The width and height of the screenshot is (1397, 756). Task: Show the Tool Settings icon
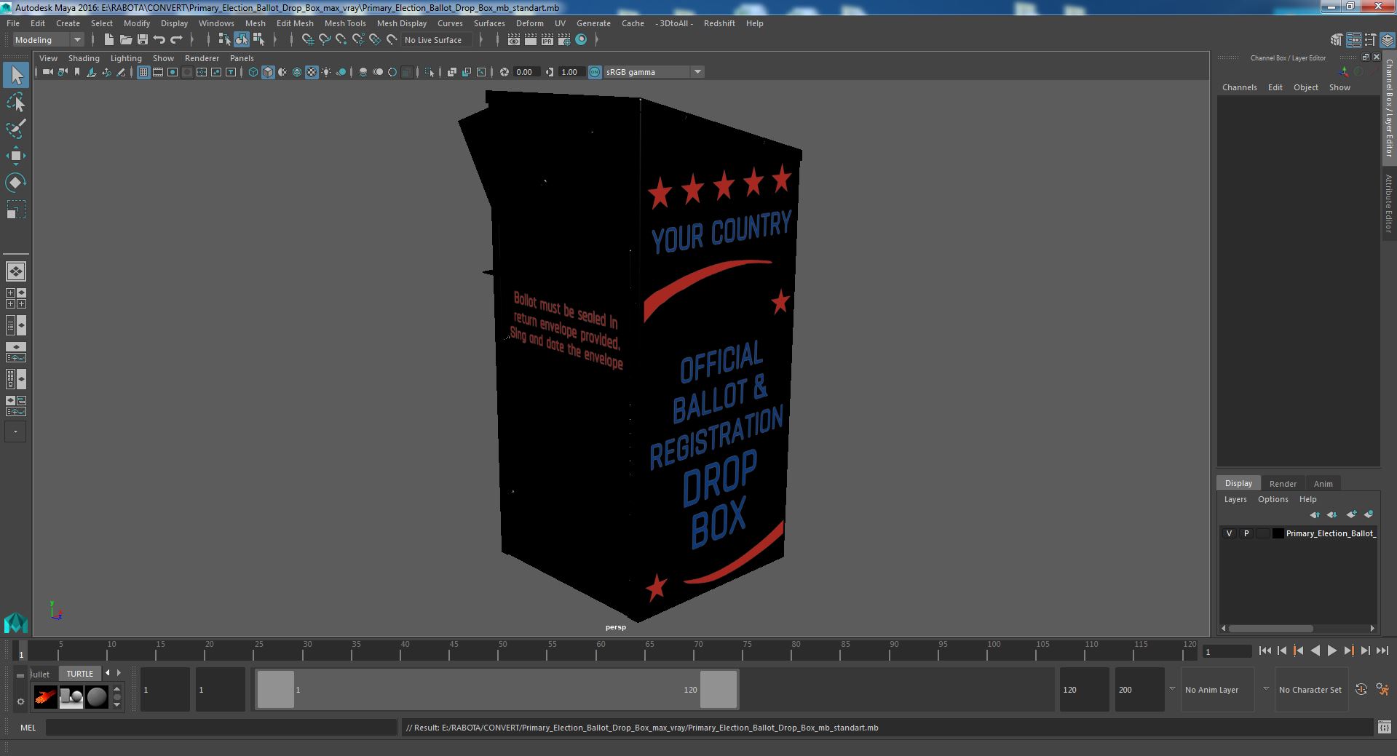pos(1370,40)
